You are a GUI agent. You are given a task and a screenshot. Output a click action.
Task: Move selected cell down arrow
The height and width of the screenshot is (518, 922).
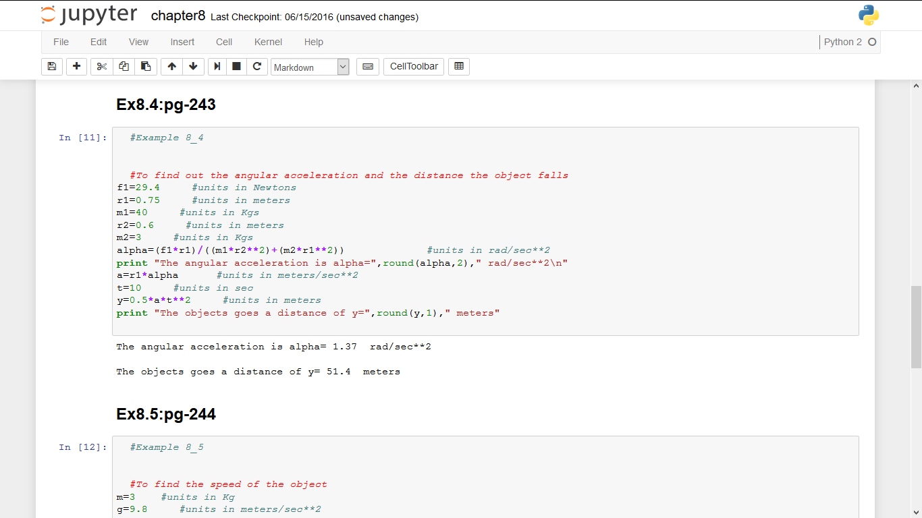[x=193, y=67]
